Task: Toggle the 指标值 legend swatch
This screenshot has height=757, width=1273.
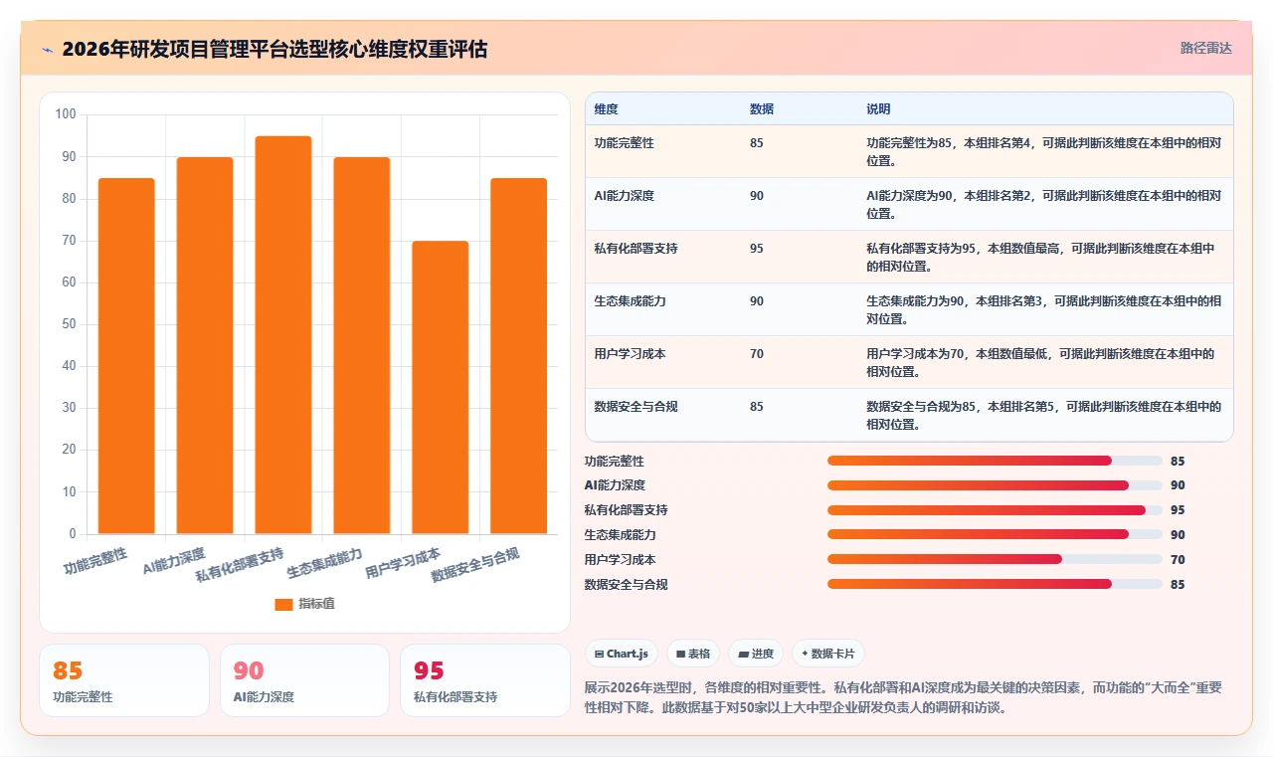Action: pos(283,604)
